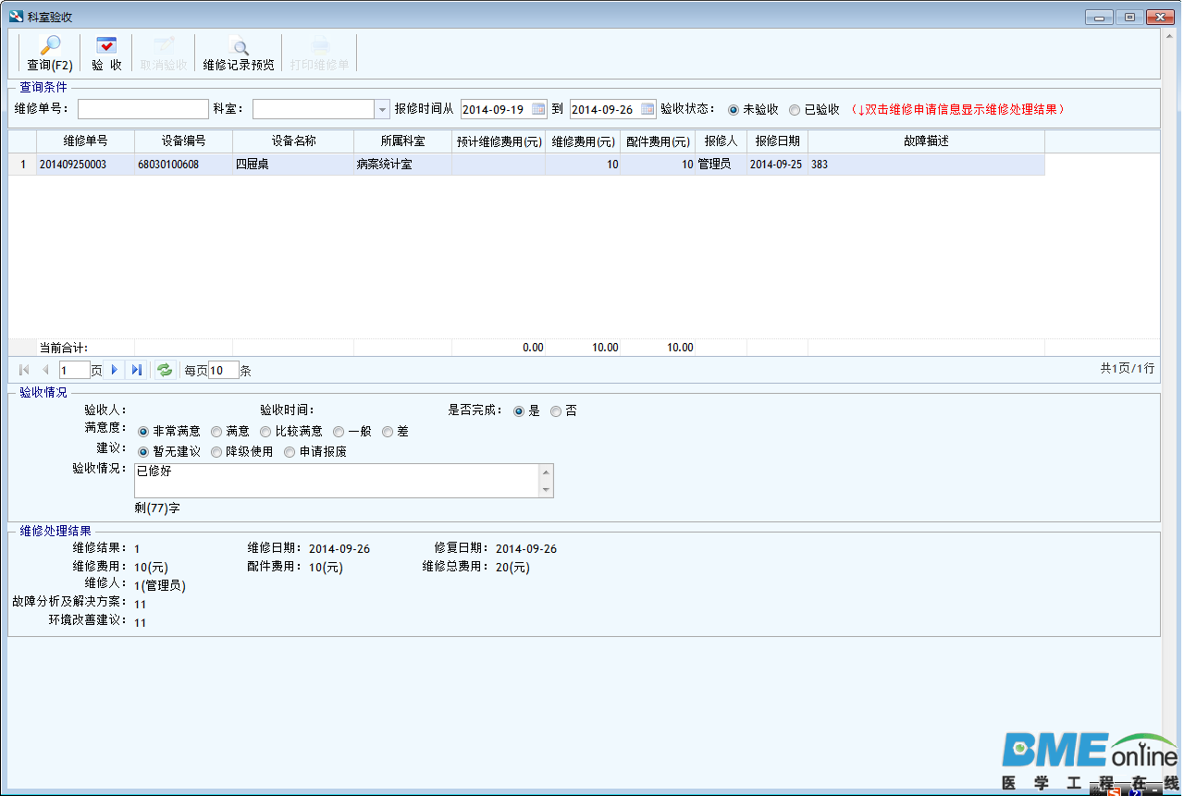Click the 维修单号 search input field
The width and height of the screenshot is (1184, 796).
tap(143, 109)
